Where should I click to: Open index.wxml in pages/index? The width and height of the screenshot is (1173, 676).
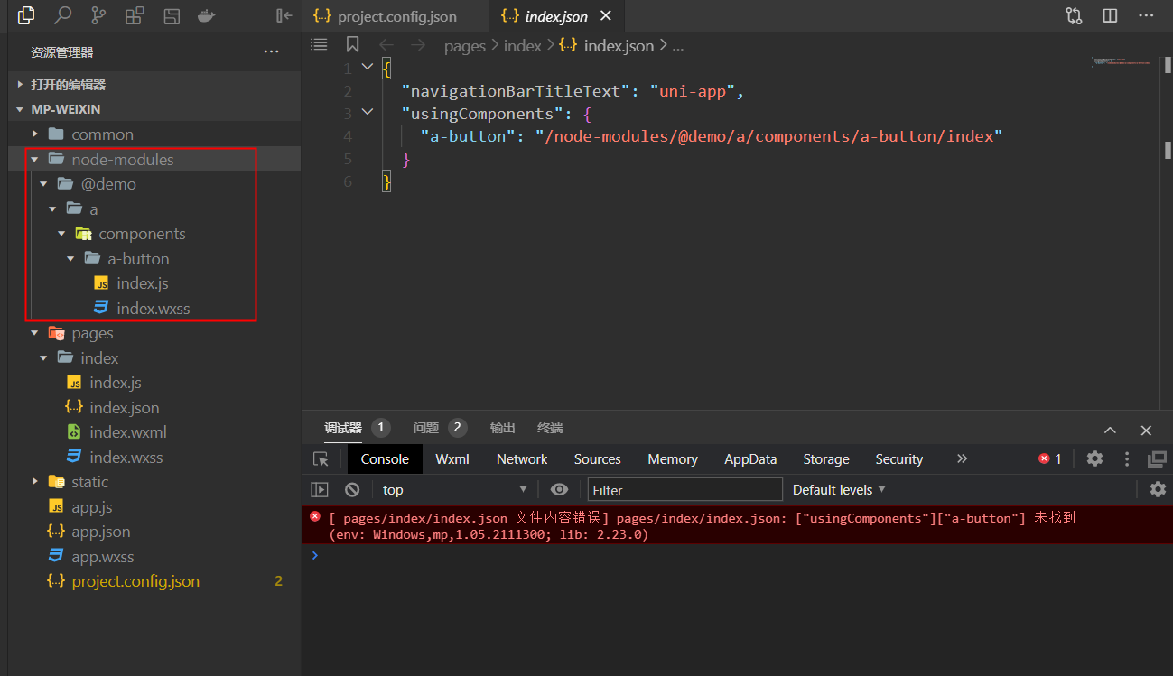(x=154, y=431)
